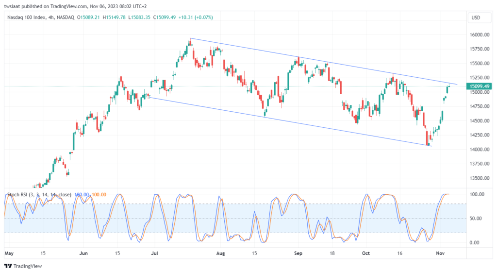
Task: Click the 16000.00 price axis label
Action: (480, 34)
